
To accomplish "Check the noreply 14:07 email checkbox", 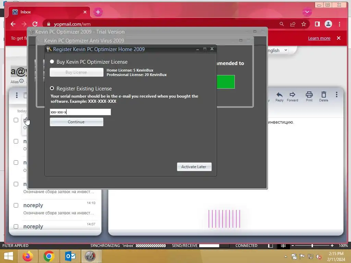I will pos(16,227).
